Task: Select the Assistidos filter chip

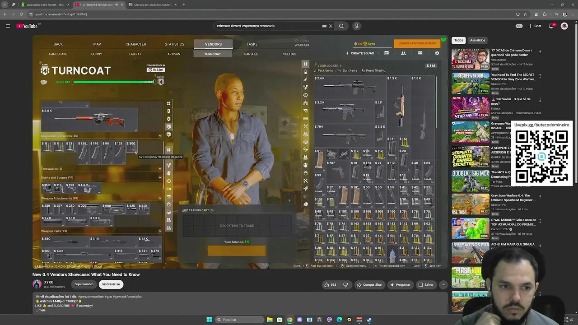Action: (x=477, y=40)
